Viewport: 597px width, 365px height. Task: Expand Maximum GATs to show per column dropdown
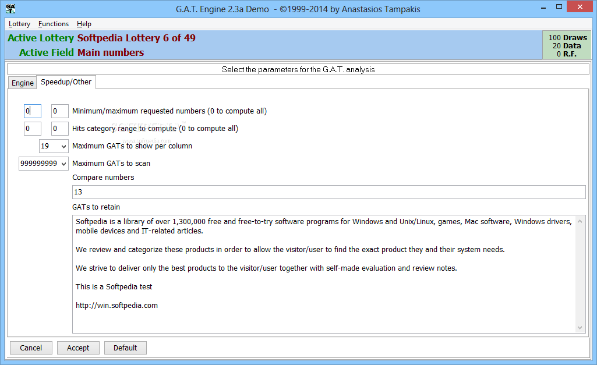(x=63, y=146)
